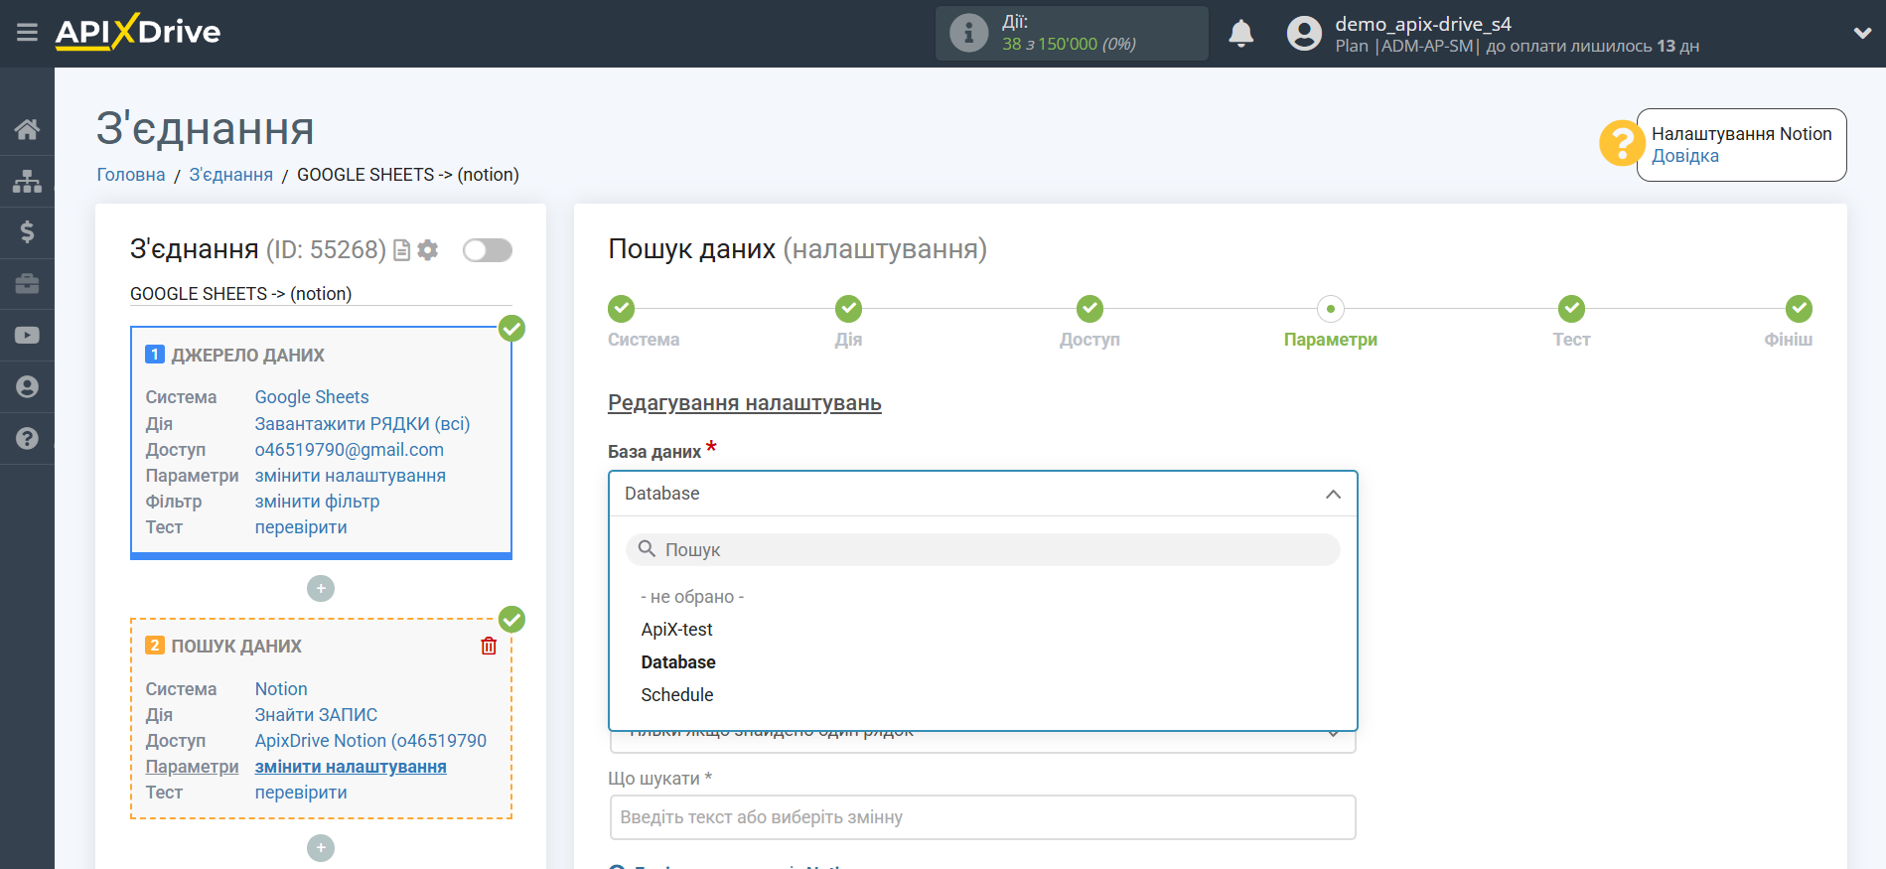Open the profile sidebar icon
The image size is (1886, 869).
point(27,387)
